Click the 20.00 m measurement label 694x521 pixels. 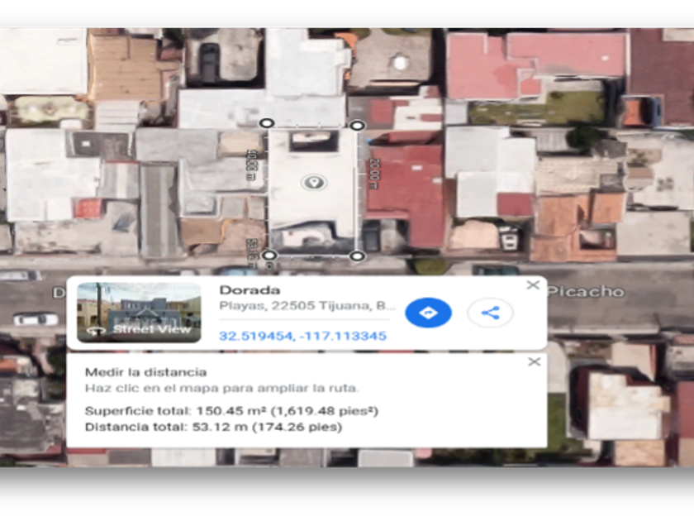click(374, 174)
